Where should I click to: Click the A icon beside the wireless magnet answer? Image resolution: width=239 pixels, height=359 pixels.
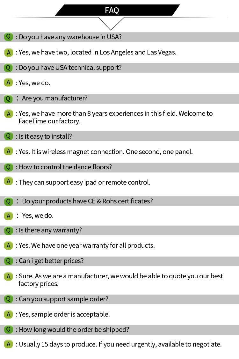(8, 151)
